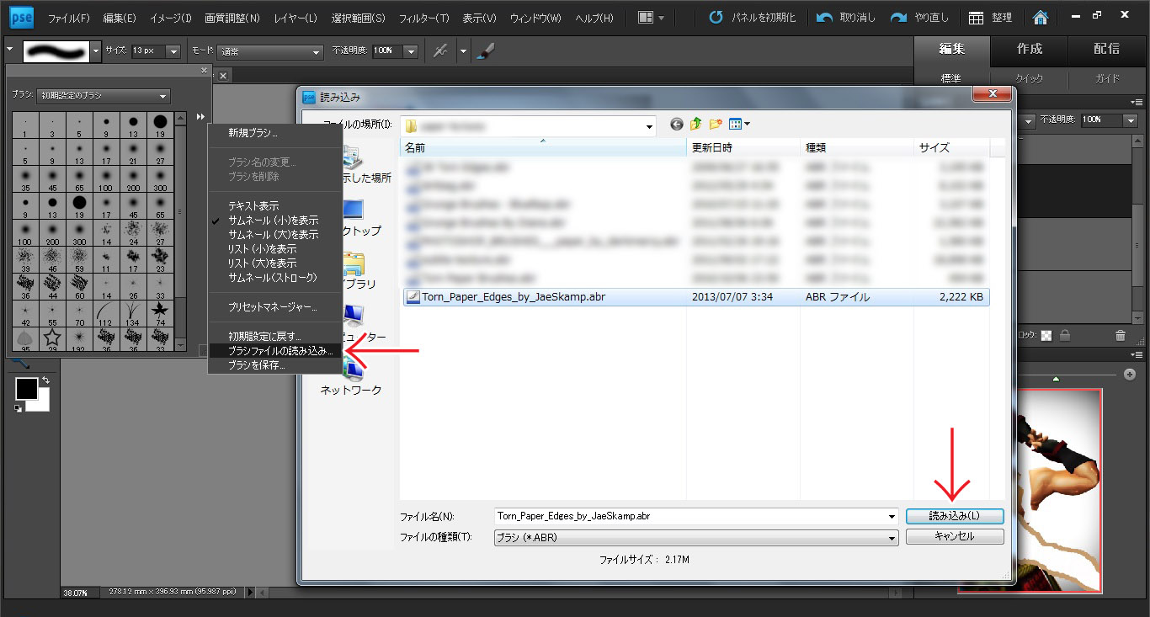Close the brush preset picker panel

(204, 71)
